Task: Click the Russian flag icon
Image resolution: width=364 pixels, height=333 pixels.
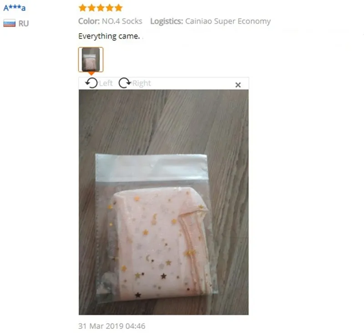Action: pos(9,23)
